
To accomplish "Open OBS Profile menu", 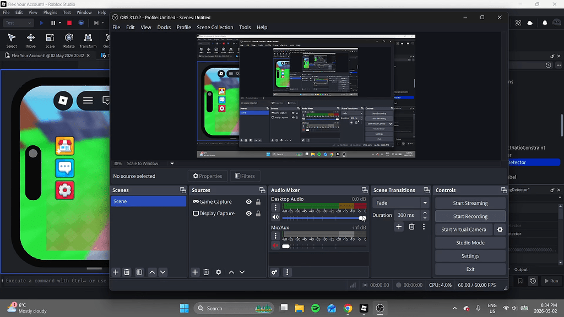I will click(184, 28).
